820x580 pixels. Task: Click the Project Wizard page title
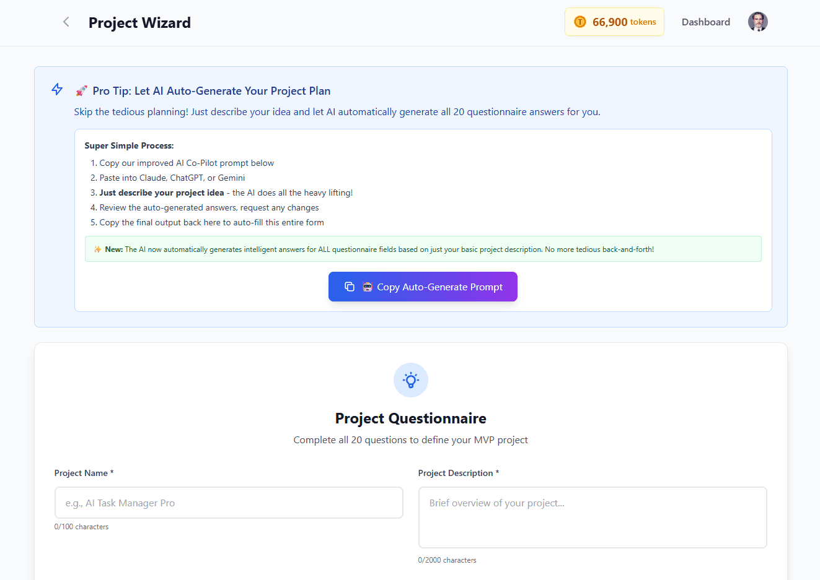(139, 23)
